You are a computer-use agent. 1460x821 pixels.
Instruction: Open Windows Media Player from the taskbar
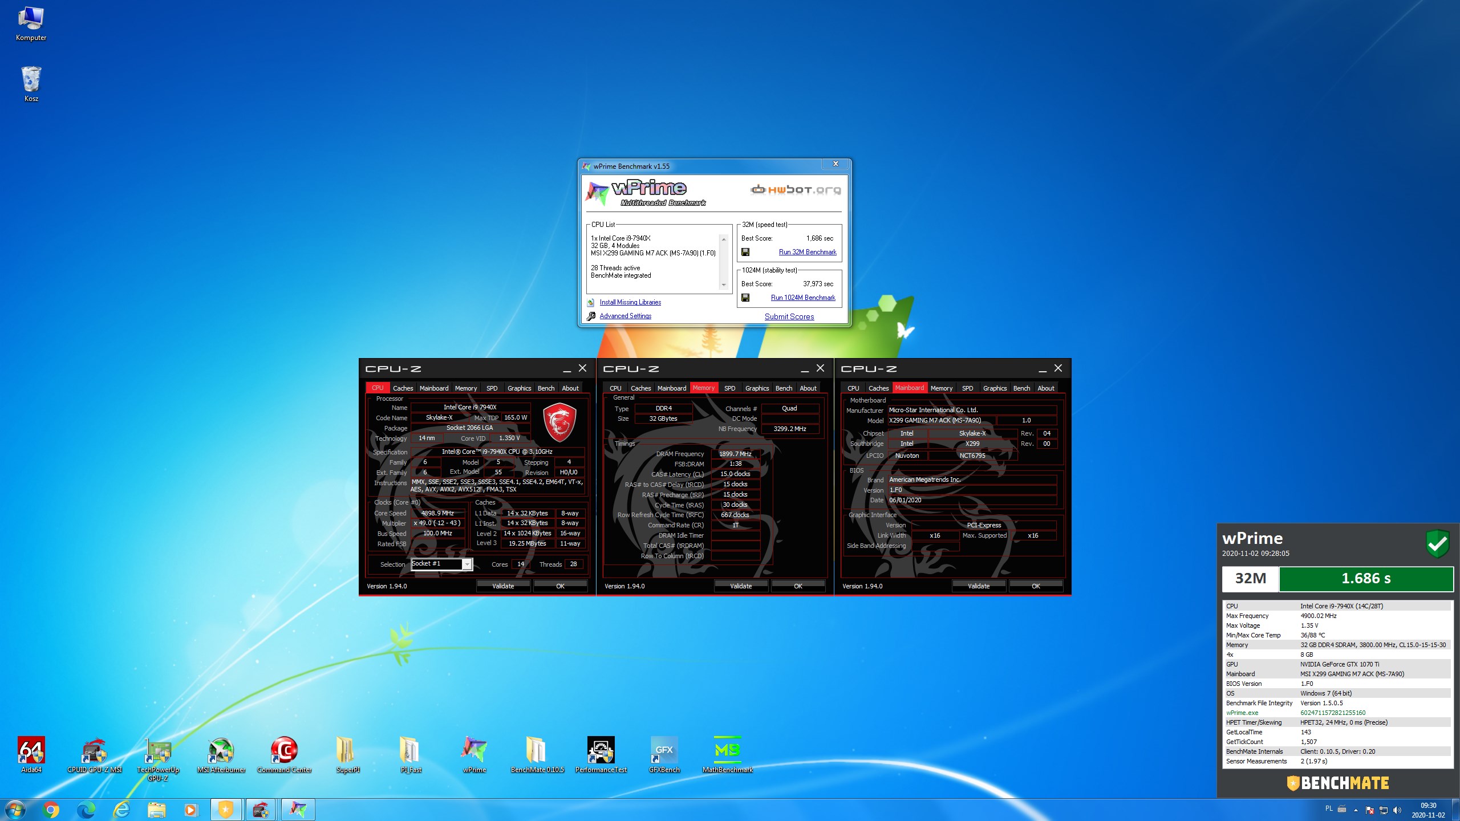click(191, 810)
